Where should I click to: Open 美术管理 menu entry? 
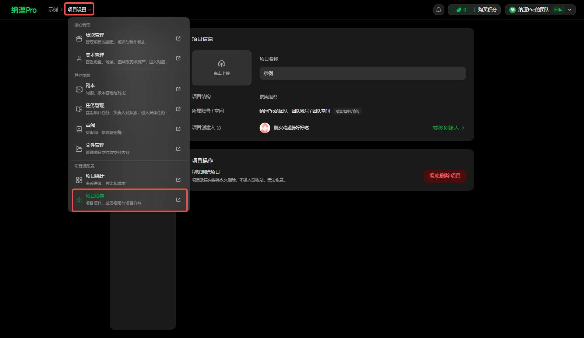click(x=129, y=58)
